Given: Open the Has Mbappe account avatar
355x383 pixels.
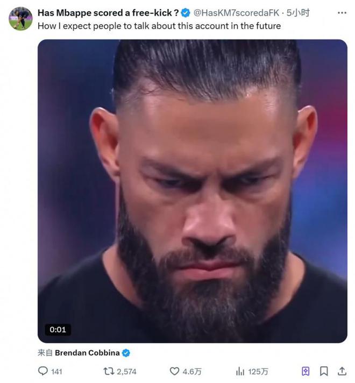Looking at the screenshot, I should pos(20,19).
